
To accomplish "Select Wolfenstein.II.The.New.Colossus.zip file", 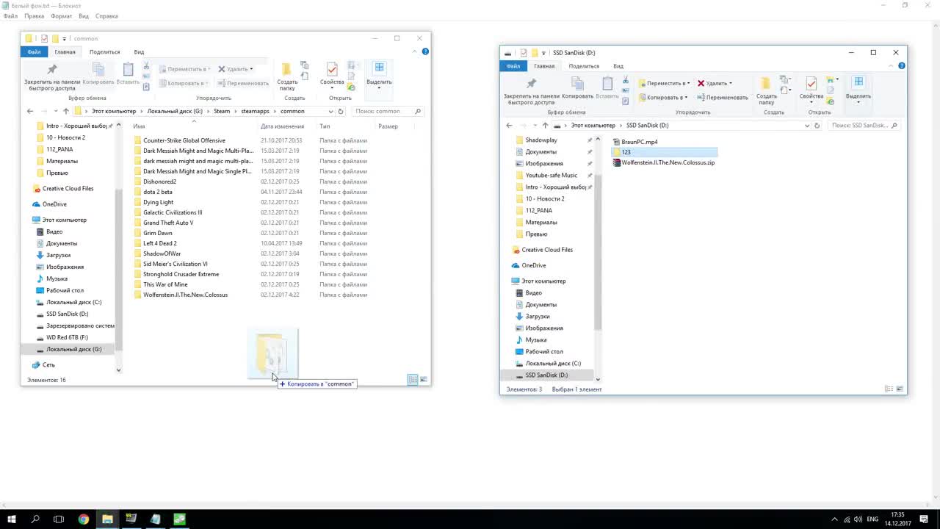I will pos(664,162).
